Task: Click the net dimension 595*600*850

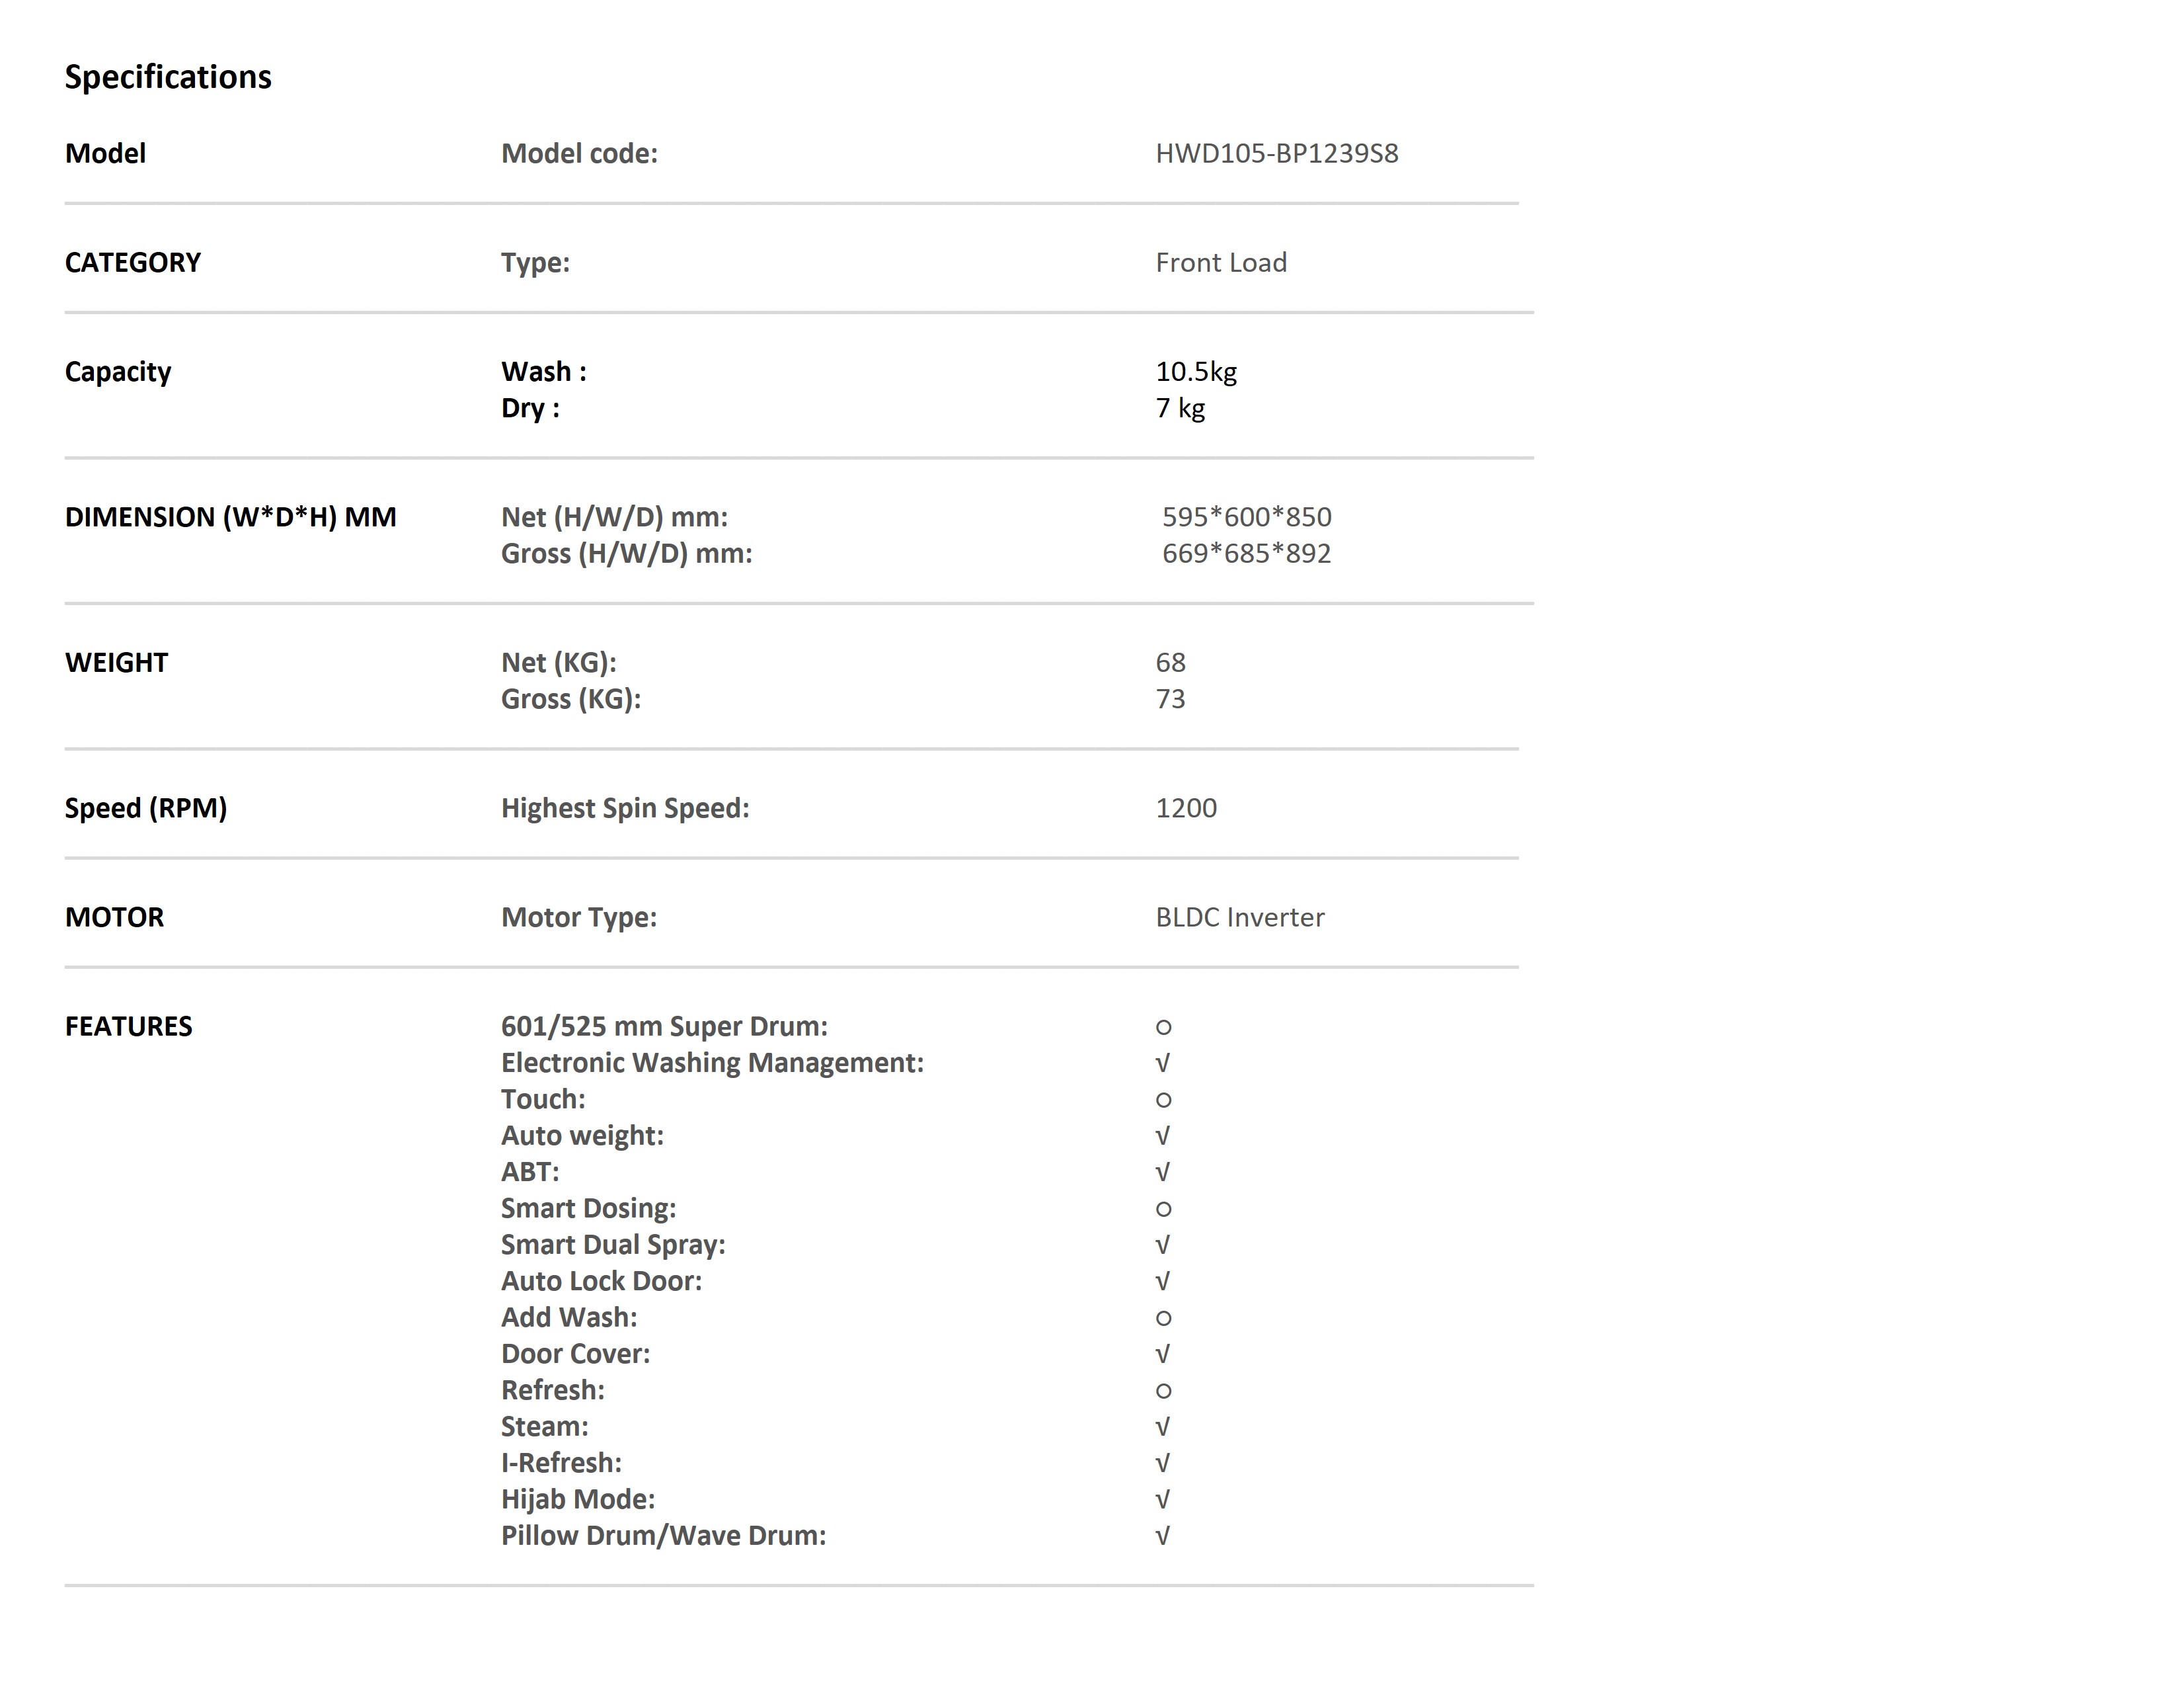Action: (1246, 517)
